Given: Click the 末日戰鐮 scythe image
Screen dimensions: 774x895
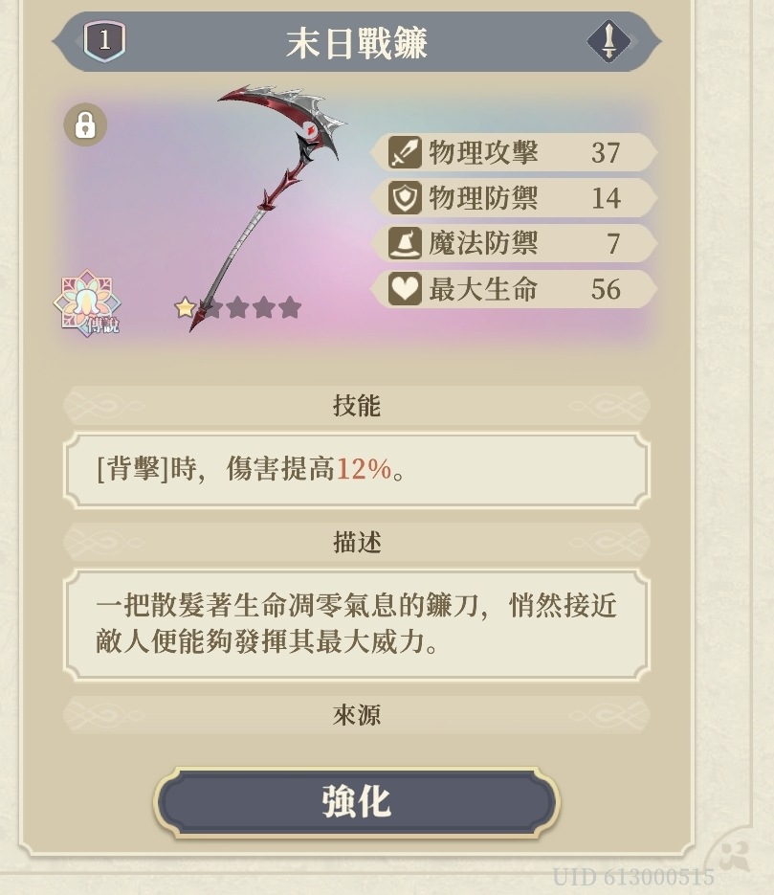Looking at the screenshot, I should click(268, 207).
